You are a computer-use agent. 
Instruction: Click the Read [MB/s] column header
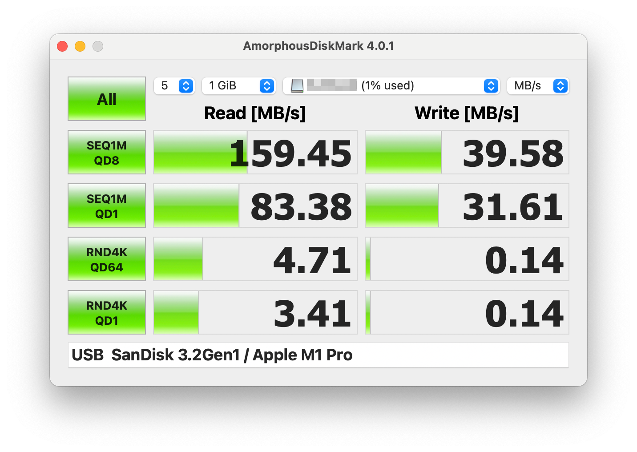coord(255,113)
